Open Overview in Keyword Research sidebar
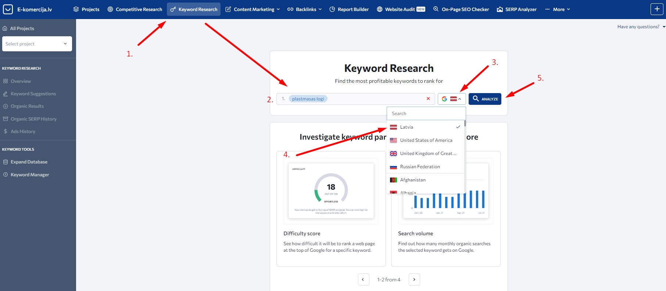666x291 pixels. pyautogui.click(x=21, y=81)
